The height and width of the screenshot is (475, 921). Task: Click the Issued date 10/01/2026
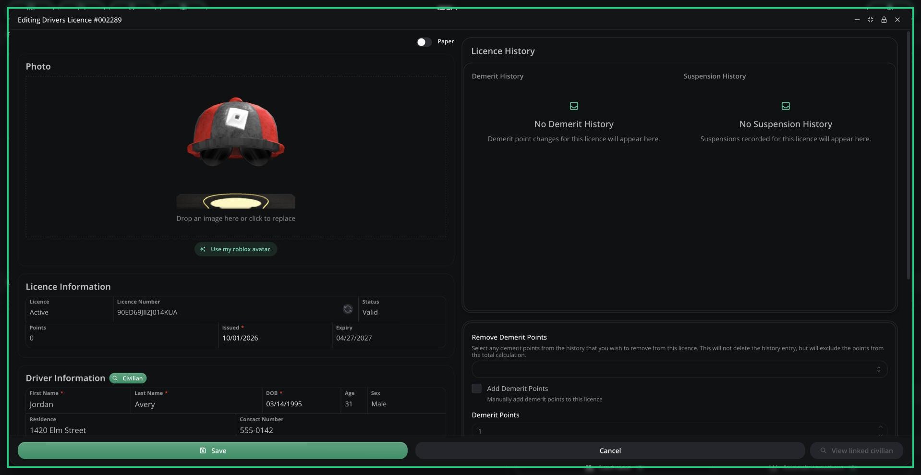(275, 335)
